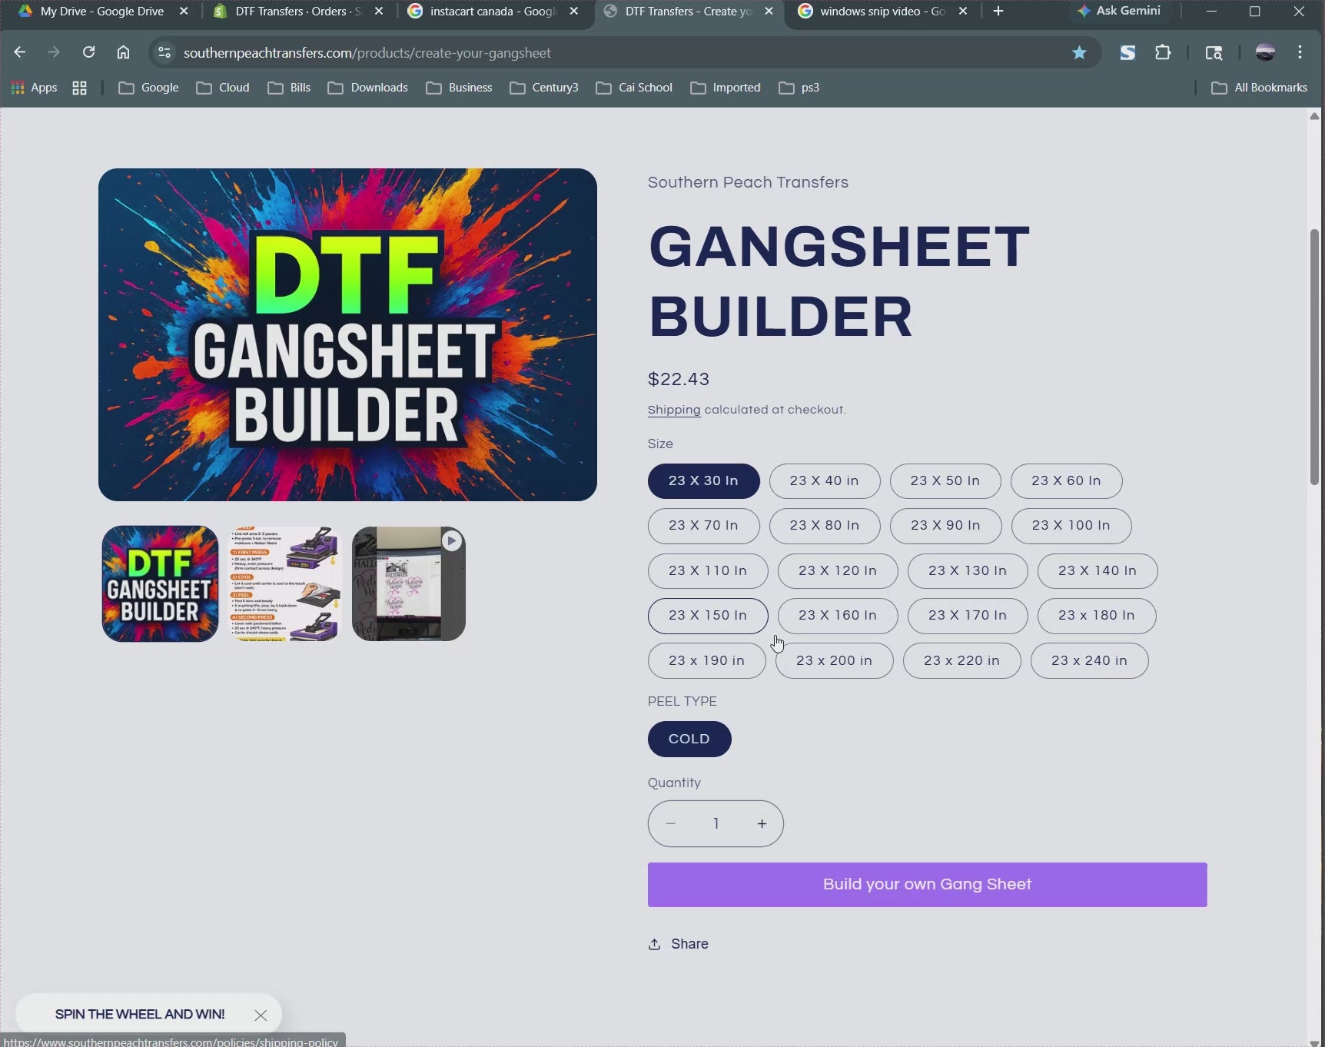Open the Chrome three-dot menu
The image size is (1325, 1047).
1300,52
